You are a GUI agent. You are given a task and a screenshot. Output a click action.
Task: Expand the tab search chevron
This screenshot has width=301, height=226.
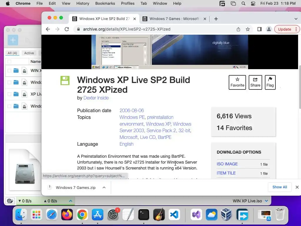[296, 19]
